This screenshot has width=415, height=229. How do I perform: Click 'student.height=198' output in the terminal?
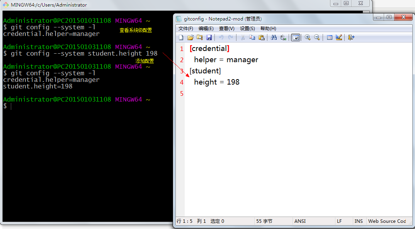[37, 87]
